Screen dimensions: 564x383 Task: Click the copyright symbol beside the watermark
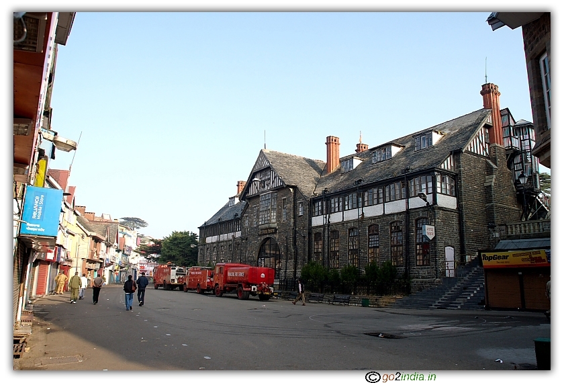click(373, 376)
